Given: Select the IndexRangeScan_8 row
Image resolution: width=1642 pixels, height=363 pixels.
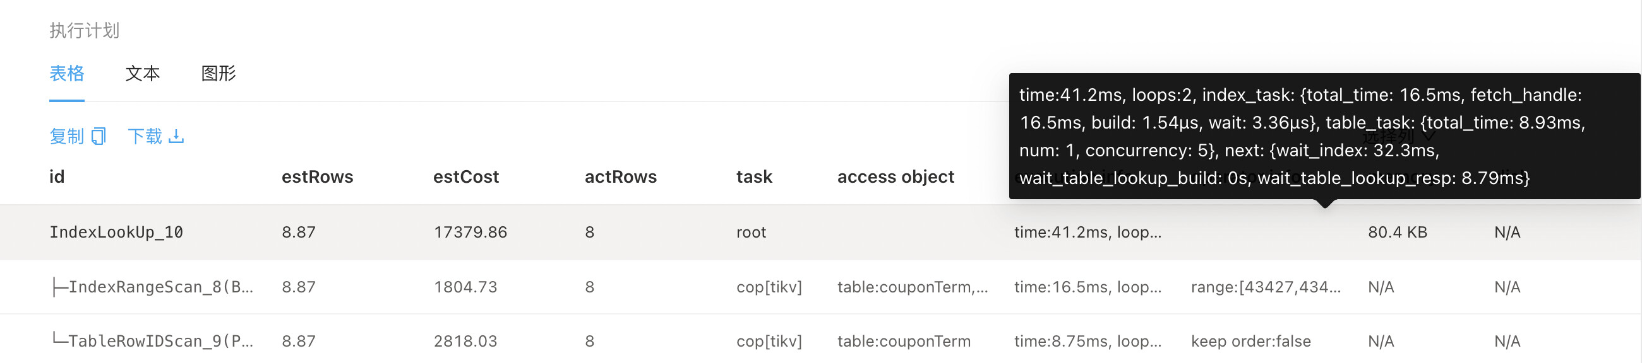Looking at the screenshot, I should click(x=152, y=287).
